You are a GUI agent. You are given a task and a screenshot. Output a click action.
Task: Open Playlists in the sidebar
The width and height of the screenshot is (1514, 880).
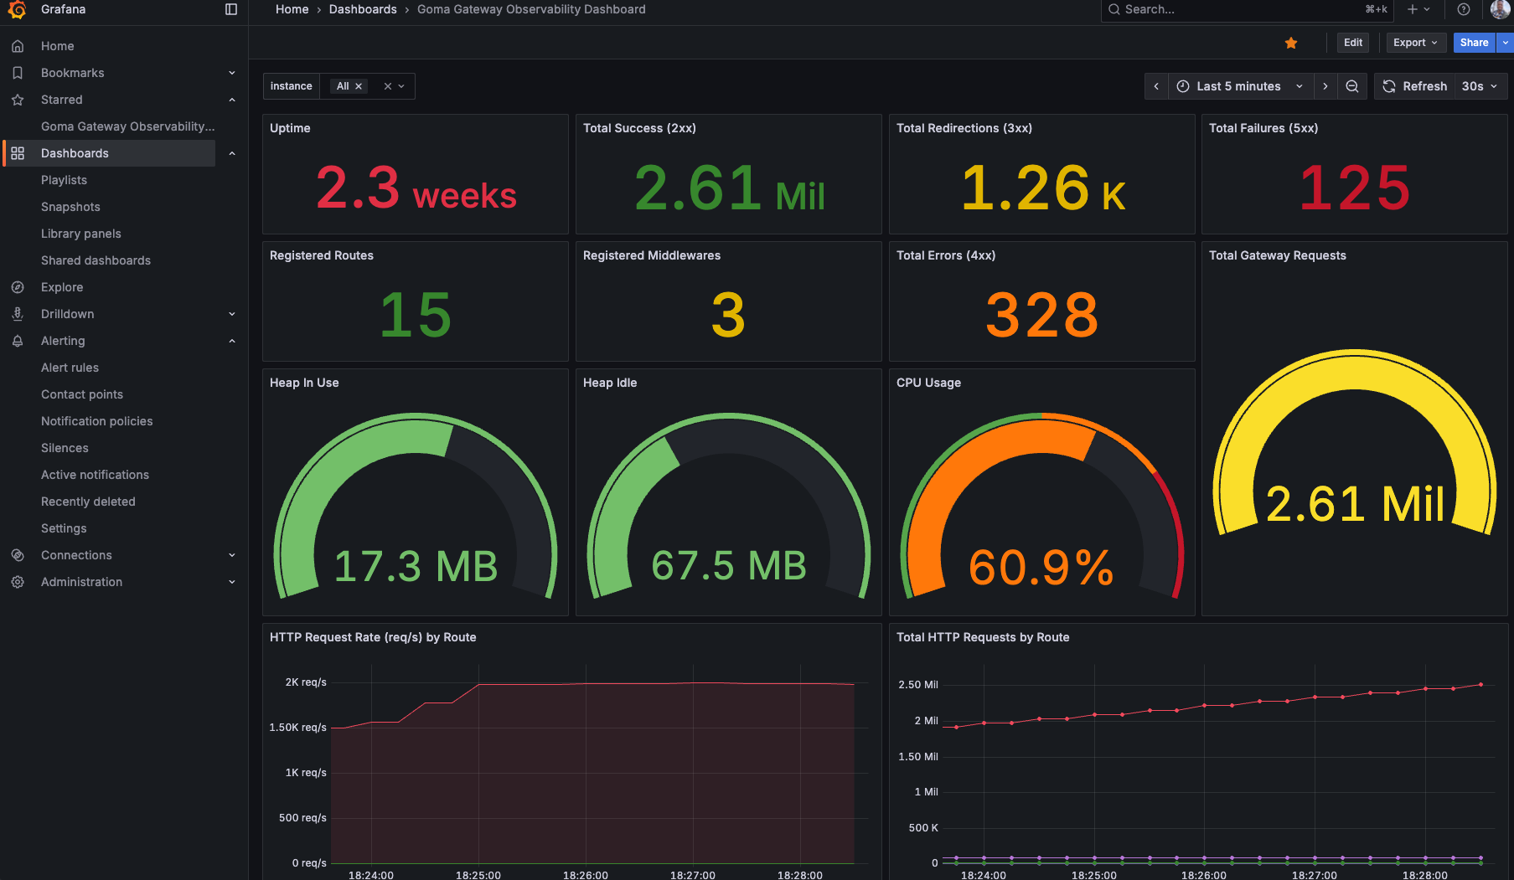tap(64, 180)
